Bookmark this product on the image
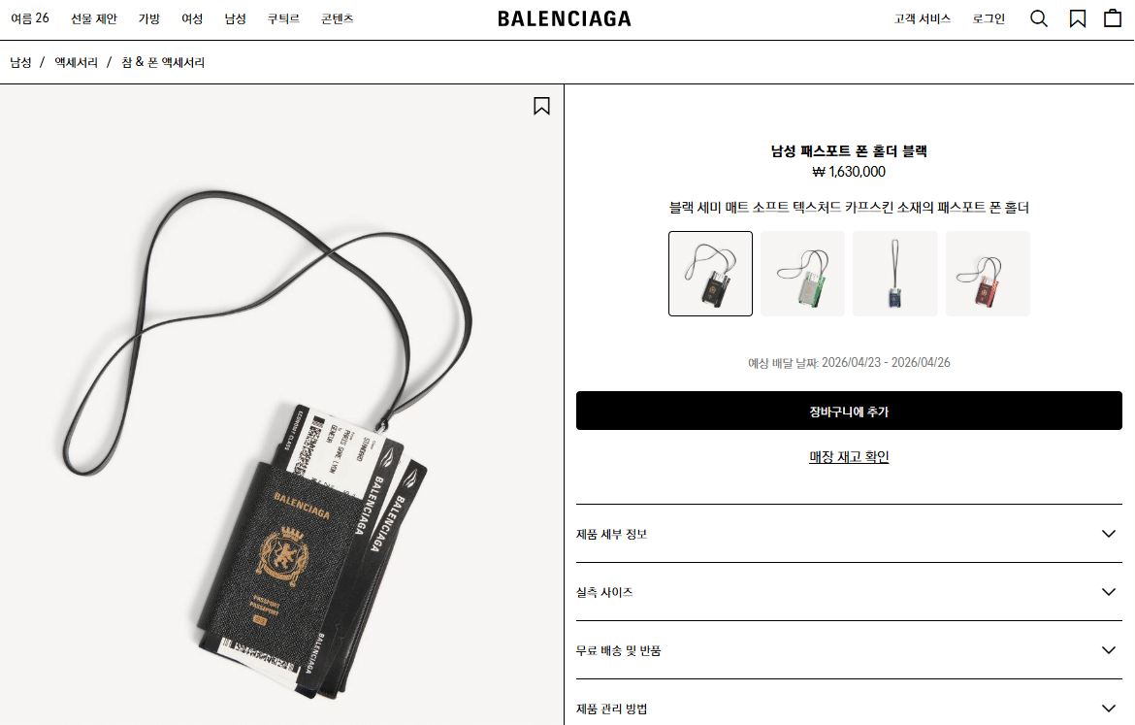 coord(541,107)
